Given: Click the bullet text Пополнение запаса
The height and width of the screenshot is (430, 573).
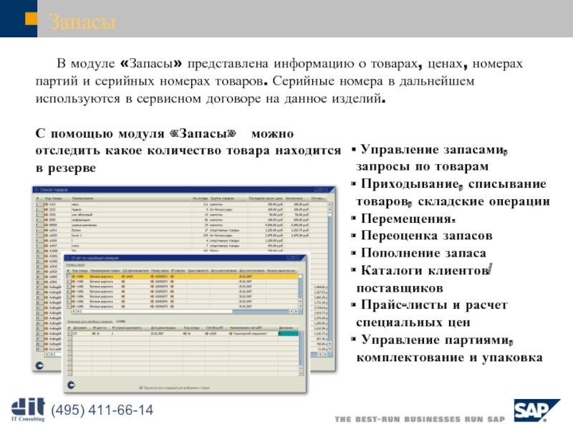Looking at the screenshot, I should pos(423,253).
